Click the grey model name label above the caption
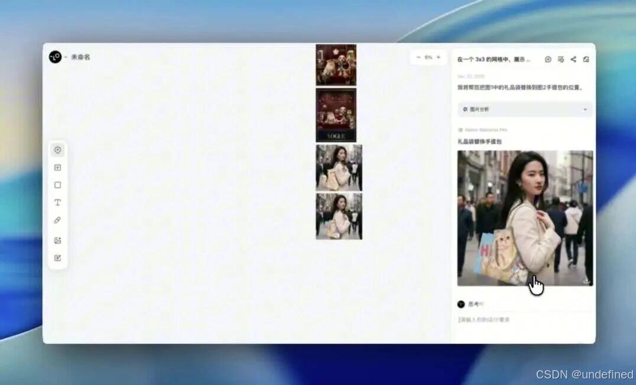The width and height of the screenshot is (636, 385). point(486,130)
